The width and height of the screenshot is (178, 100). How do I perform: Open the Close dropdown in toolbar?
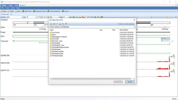(x=65, y=11)
